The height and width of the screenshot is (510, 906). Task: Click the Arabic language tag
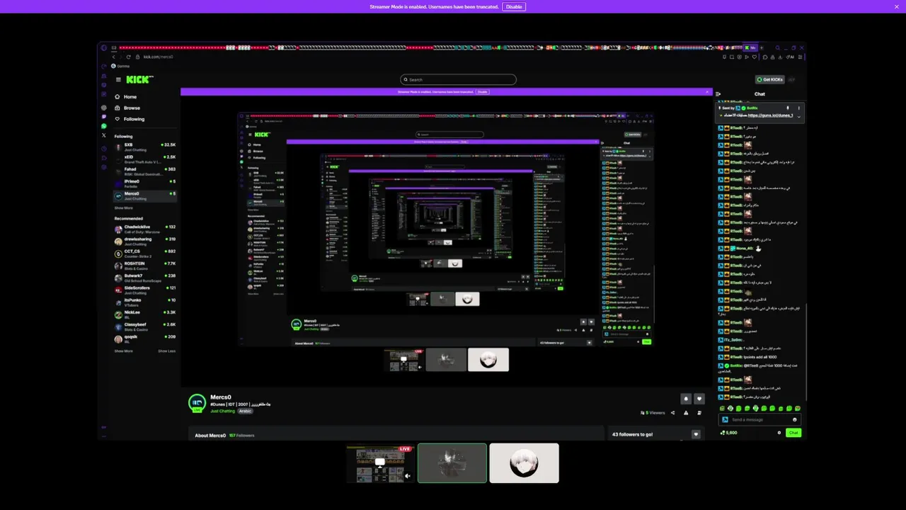245,411
